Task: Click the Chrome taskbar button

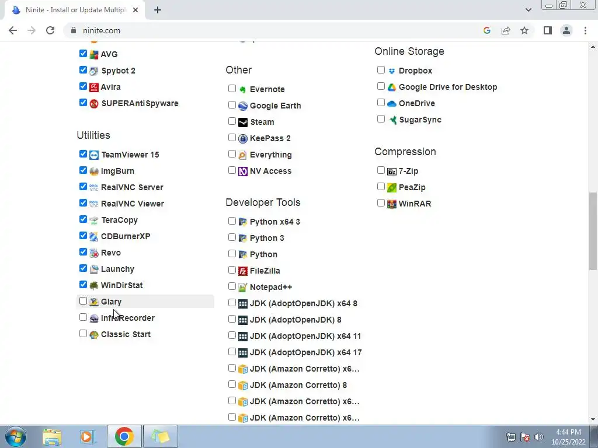Action: click(124, 436)
